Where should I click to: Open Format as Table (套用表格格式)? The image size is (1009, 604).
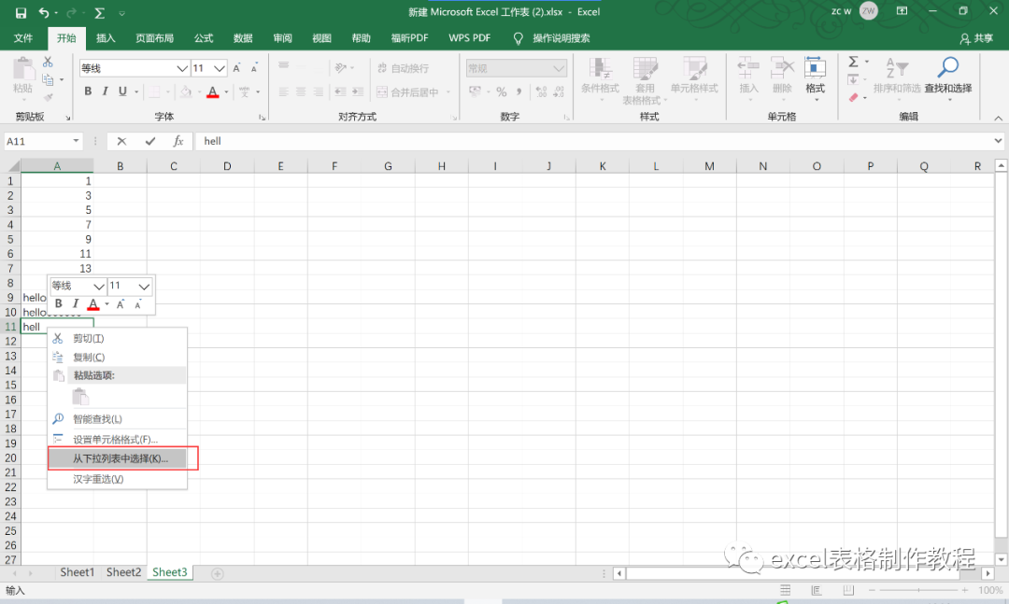coord(645,80)
